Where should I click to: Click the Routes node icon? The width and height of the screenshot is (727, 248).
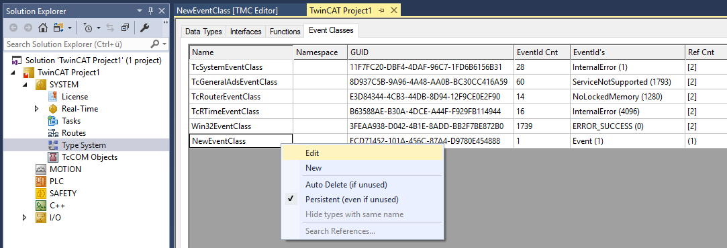click(x=53, y=133)
